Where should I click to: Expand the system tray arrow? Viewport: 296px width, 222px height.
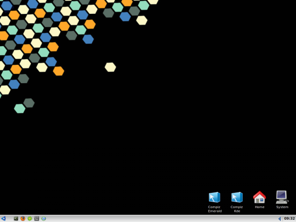[279, 219]
